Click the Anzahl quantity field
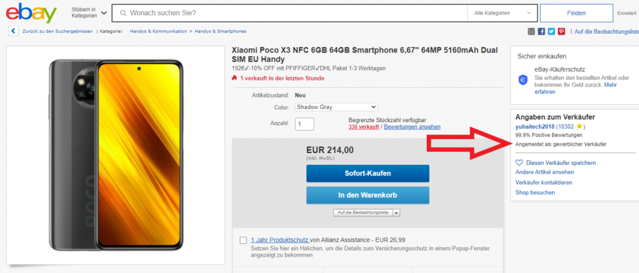Screen dimensions: 639x273 pyautogui.click(x=304, y=123)
